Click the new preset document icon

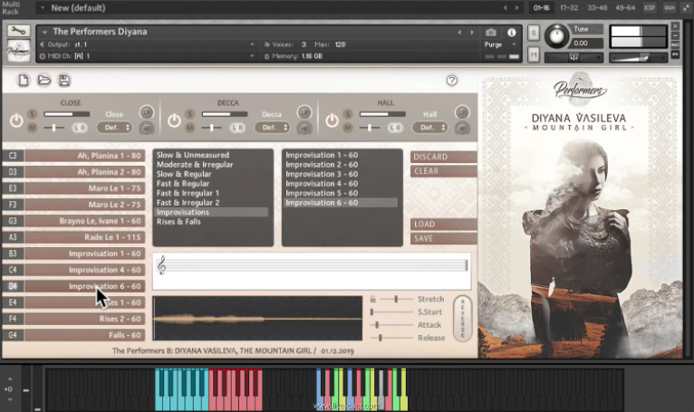pos(23,80)
